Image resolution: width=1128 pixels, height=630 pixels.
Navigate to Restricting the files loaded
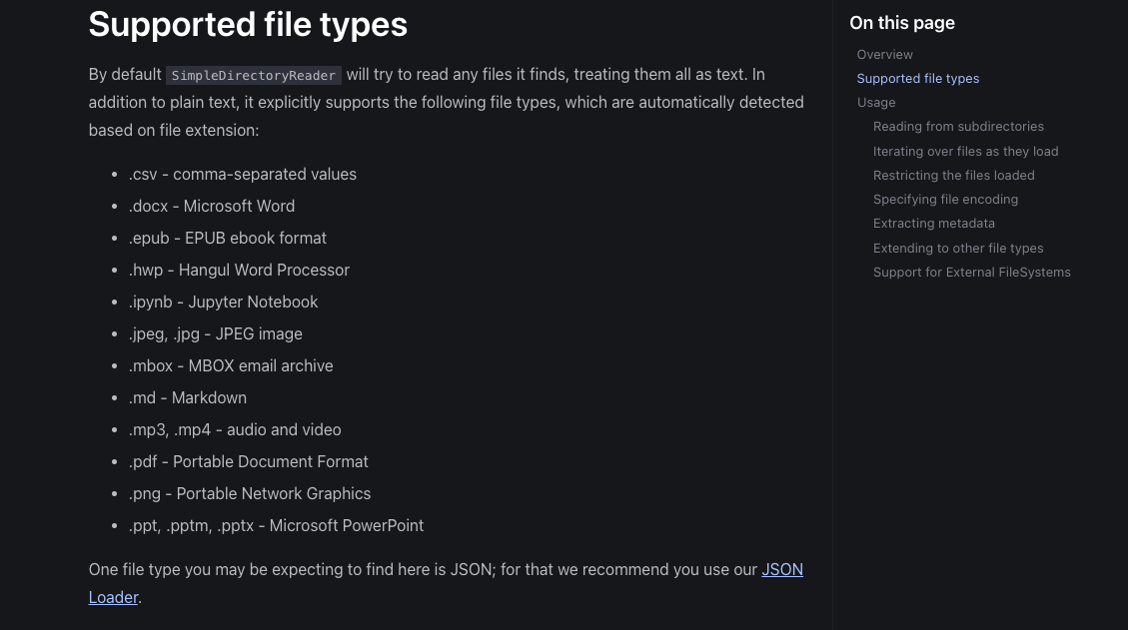(x=953, y=176)
